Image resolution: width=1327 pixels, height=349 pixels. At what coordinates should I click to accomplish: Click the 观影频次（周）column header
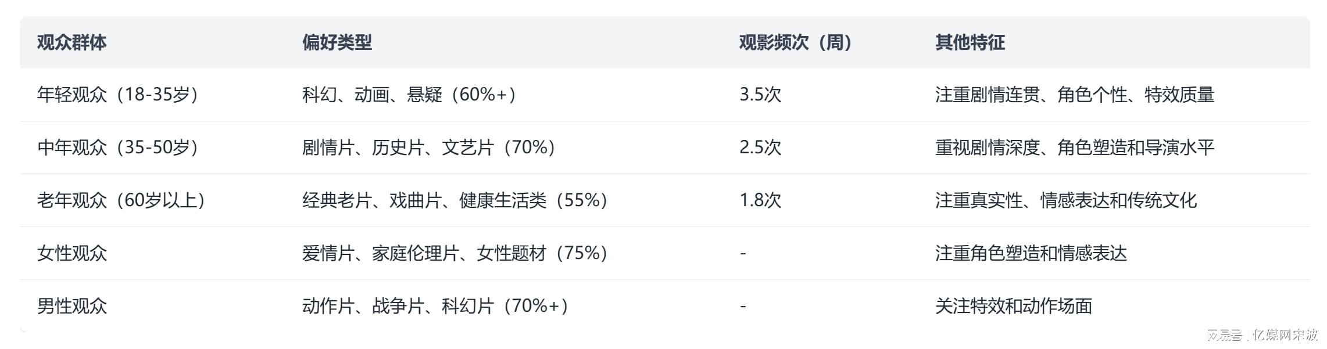796,42
